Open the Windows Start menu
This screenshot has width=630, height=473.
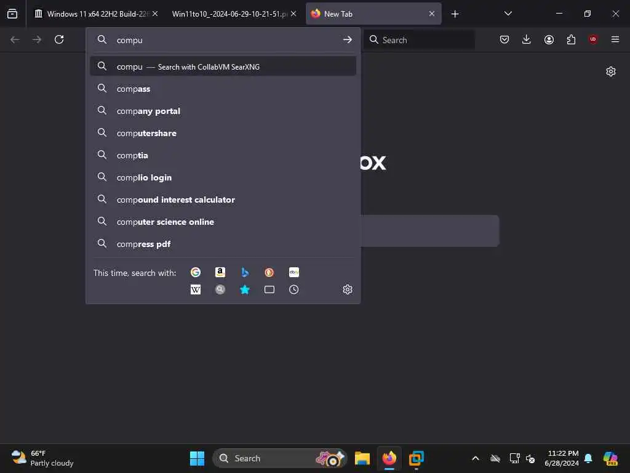[197, 458]
